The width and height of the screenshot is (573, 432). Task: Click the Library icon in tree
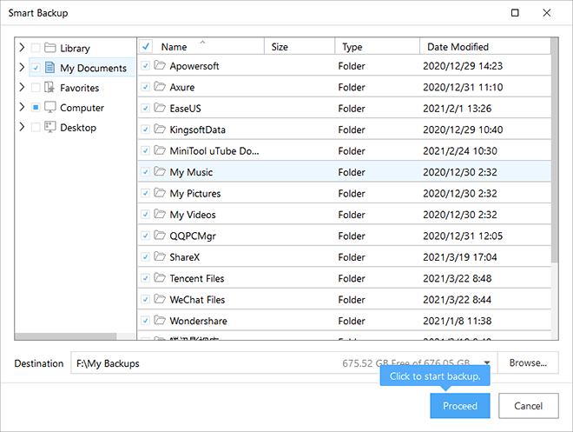(x=50, y=48)
